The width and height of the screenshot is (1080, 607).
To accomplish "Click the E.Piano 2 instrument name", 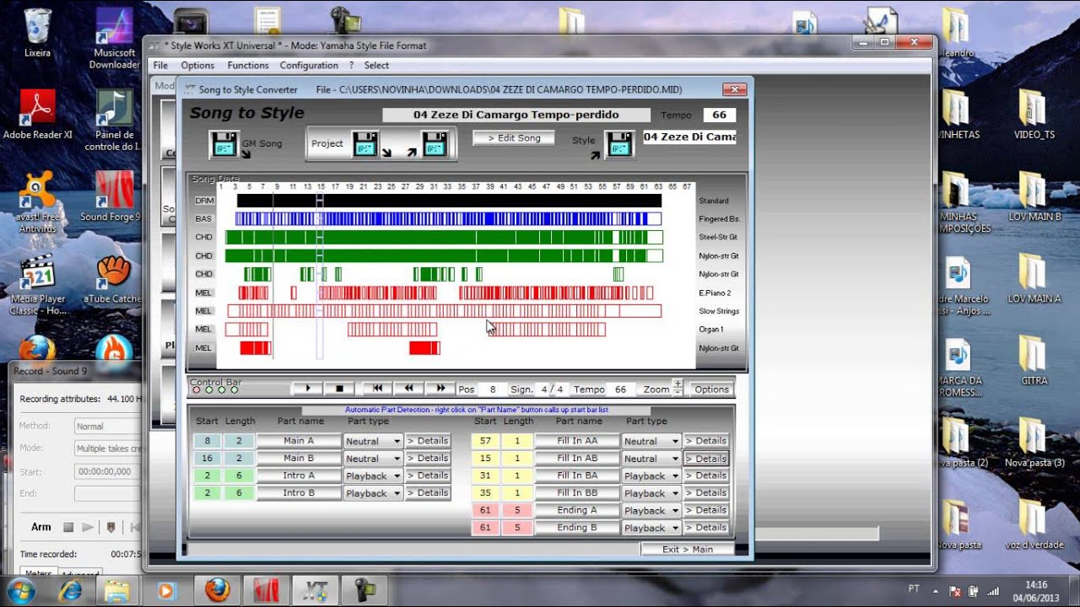I will coord(715,293).
